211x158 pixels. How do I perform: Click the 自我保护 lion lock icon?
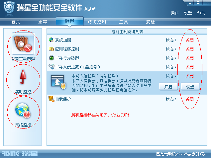[52, 99]
